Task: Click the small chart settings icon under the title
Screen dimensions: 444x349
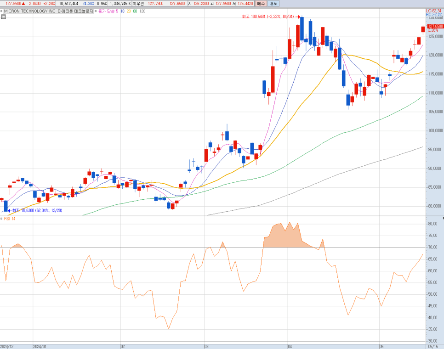Action: (x=3, y=17)
